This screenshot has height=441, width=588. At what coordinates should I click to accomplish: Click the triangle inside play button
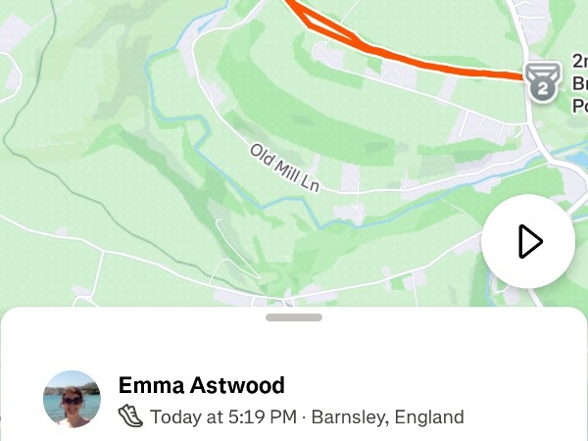(530, 241)
